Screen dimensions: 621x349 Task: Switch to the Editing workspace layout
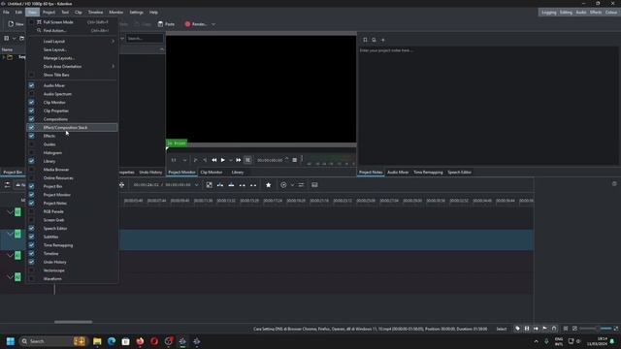(566, 13)
